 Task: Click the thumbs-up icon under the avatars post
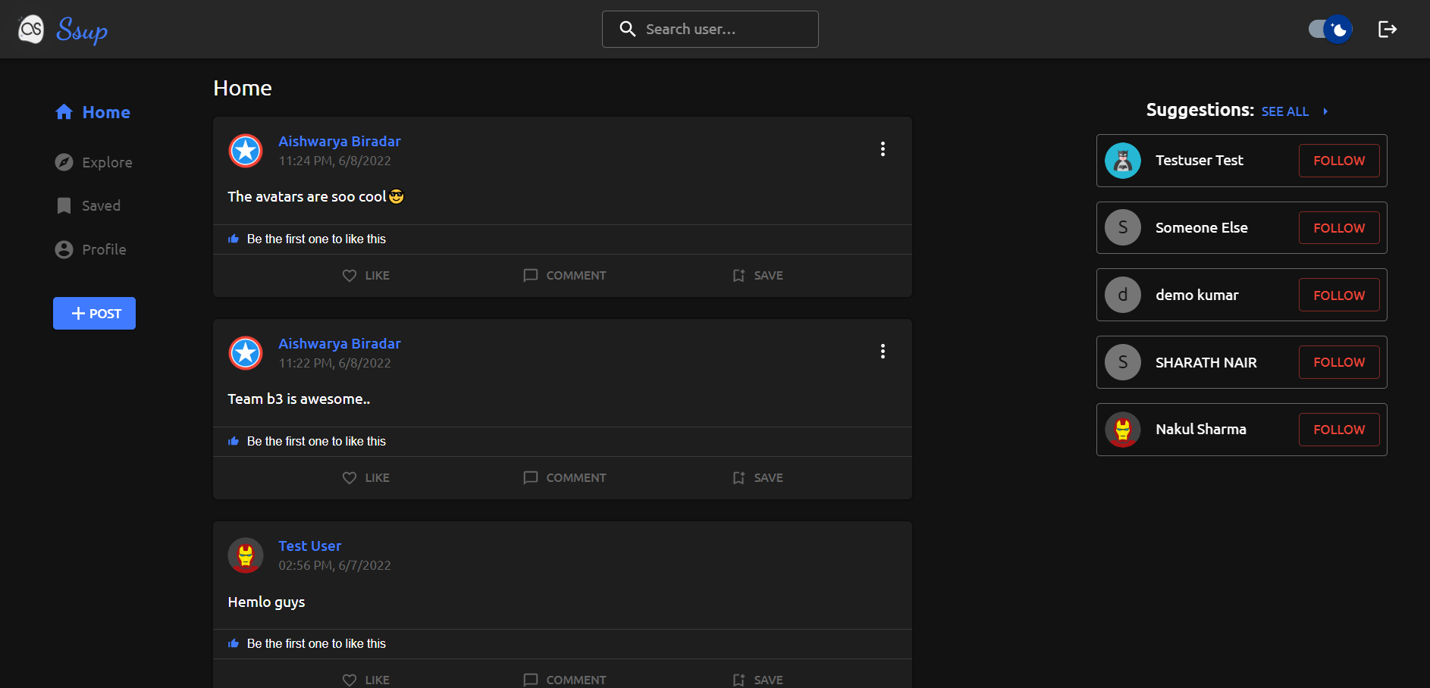233,238
